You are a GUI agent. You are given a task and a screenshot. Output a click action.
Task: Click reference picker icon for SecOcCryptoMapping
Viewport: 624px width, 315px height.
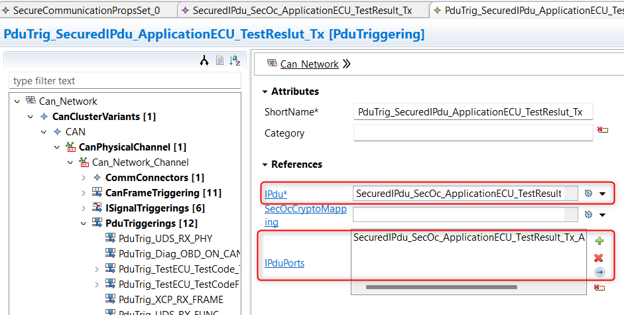[x=588, y=215]
